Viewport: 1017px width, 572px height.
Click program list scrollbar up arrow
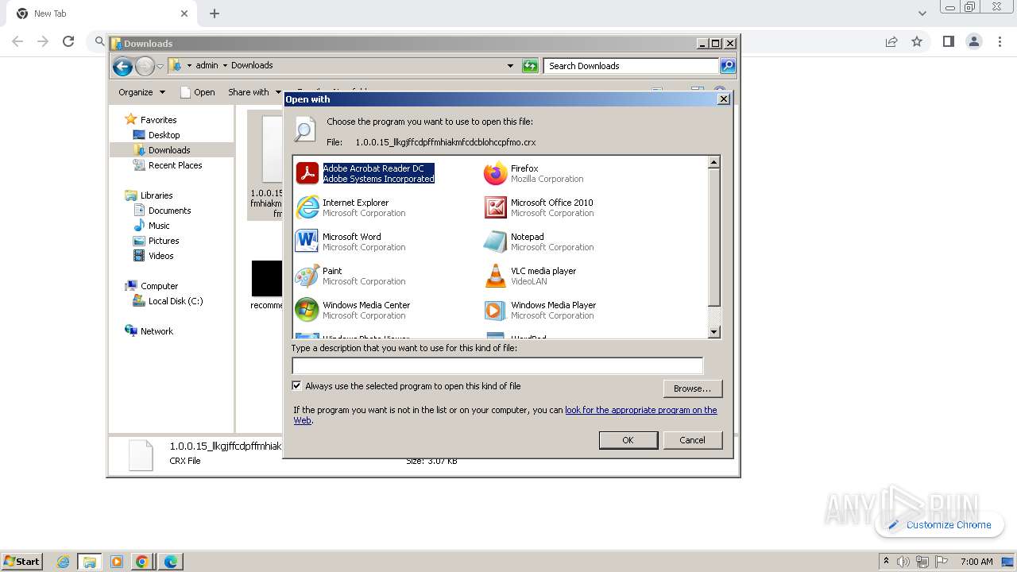click(x=713, y=162)
